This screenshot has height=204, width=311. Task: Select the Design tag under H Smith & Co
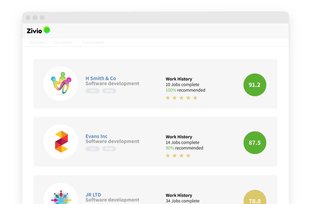[x=109, y=91]
